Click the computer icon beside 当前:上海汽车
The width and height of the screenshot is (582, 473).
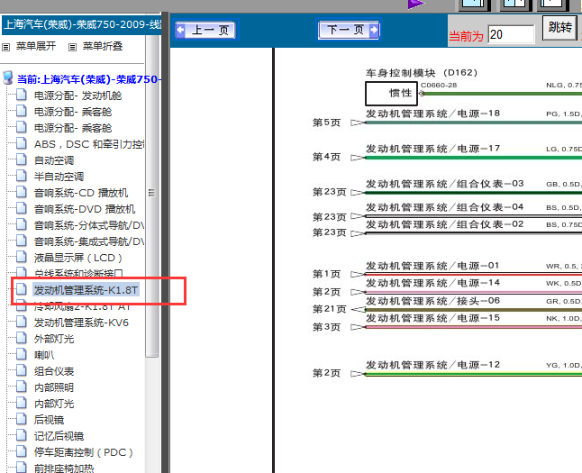(7, 78)
